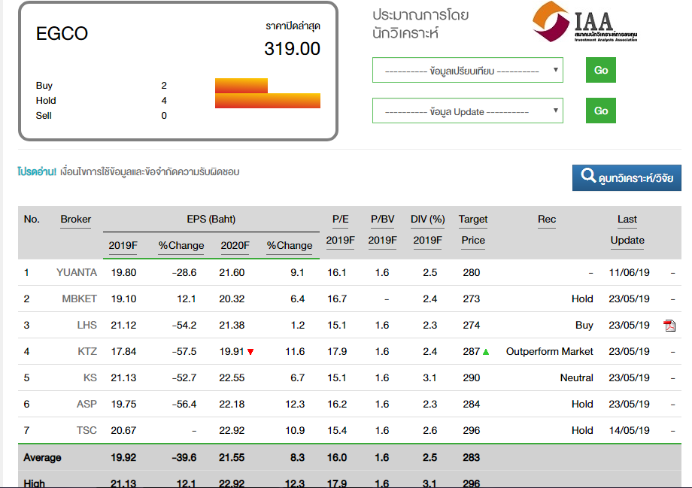Click target price 280 for YUANTA
Screen dimensions: 692x488
[472, 273]
